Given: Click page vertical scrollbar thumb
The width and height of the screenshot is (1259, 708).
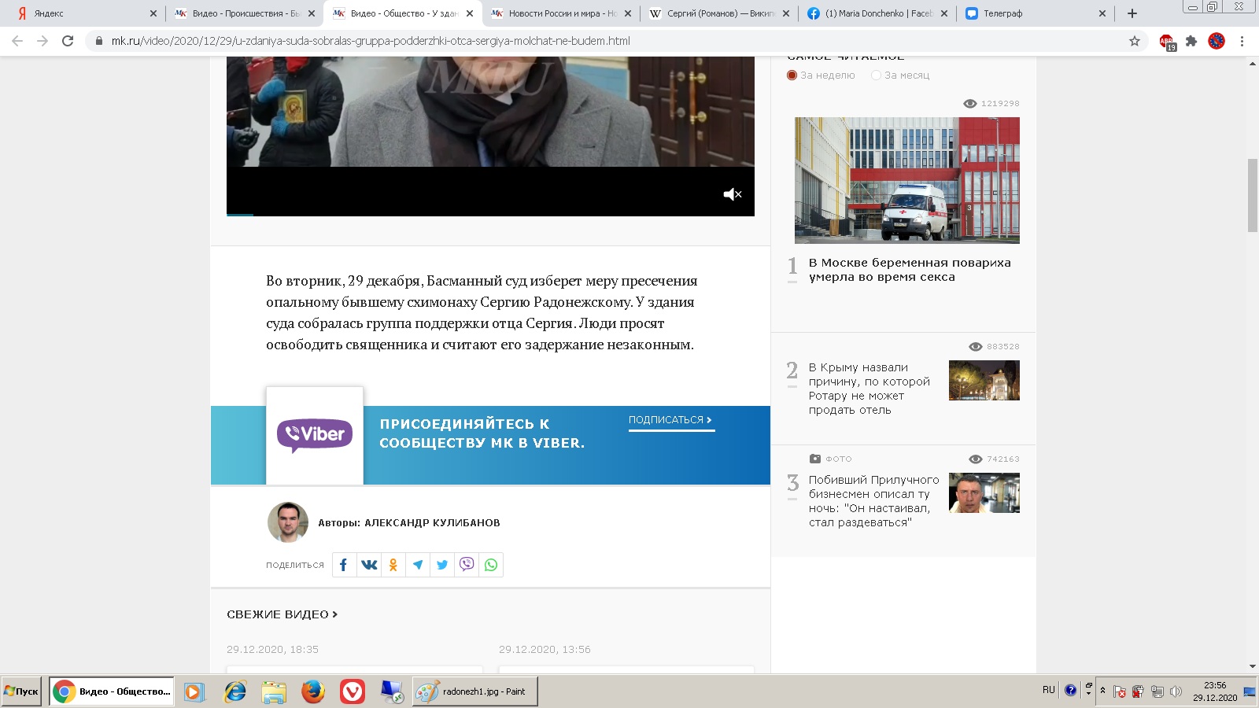Looking at the screenshot, I should coord(1252,195).
